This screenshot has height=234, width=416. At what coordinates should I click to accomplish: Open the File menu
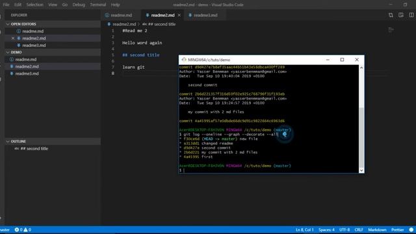coord(6,5)
